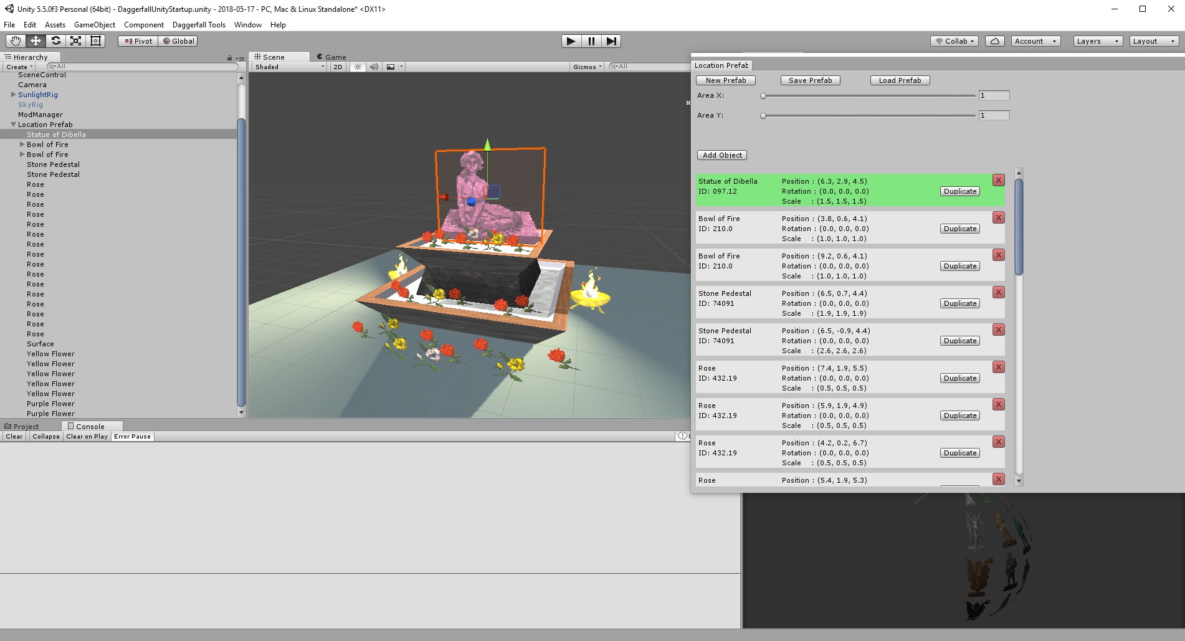This screenshot has width=1185, height=641.
Task: Open the Shaded draw mode dropdown
Action: (x=290, y=67)
